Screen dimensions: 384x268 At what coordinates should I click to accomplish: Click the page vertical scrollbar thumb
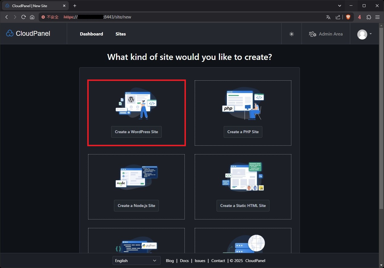point(381,119)
